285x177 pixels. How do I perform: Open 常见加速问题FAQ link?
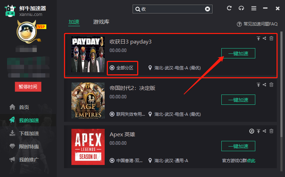pyautogui.click(x=261, y=24)
